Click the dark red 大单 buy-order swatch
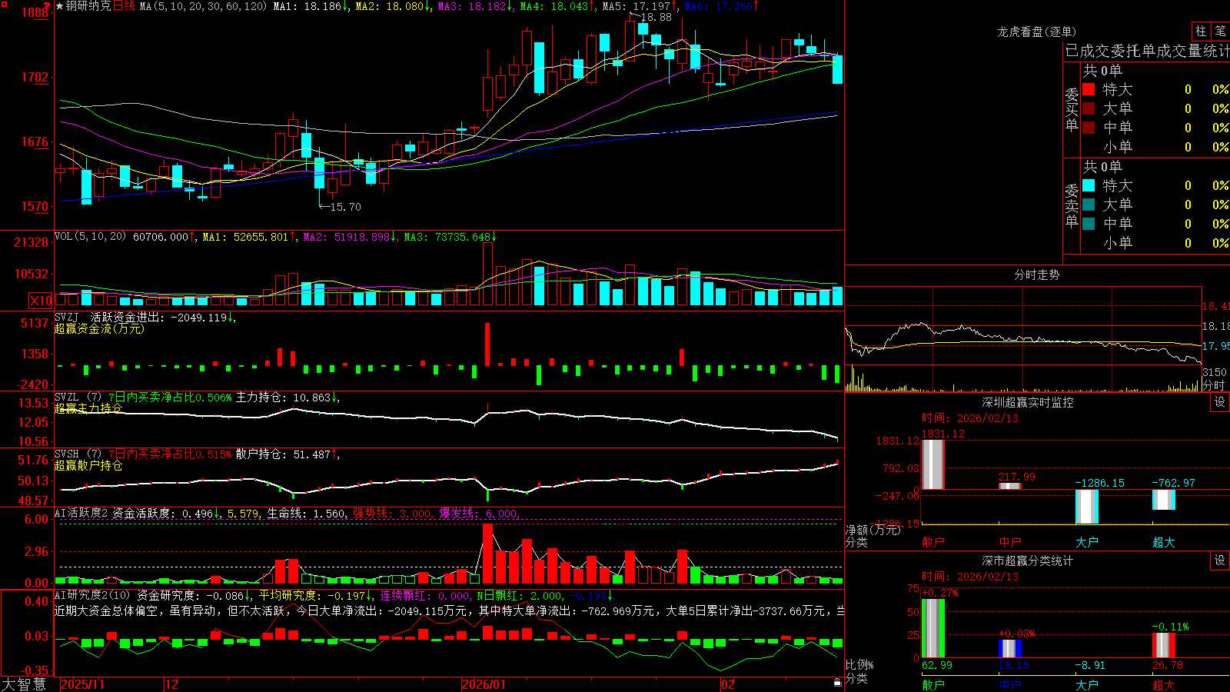The image size is (1230, 692). coord(1089,108)
